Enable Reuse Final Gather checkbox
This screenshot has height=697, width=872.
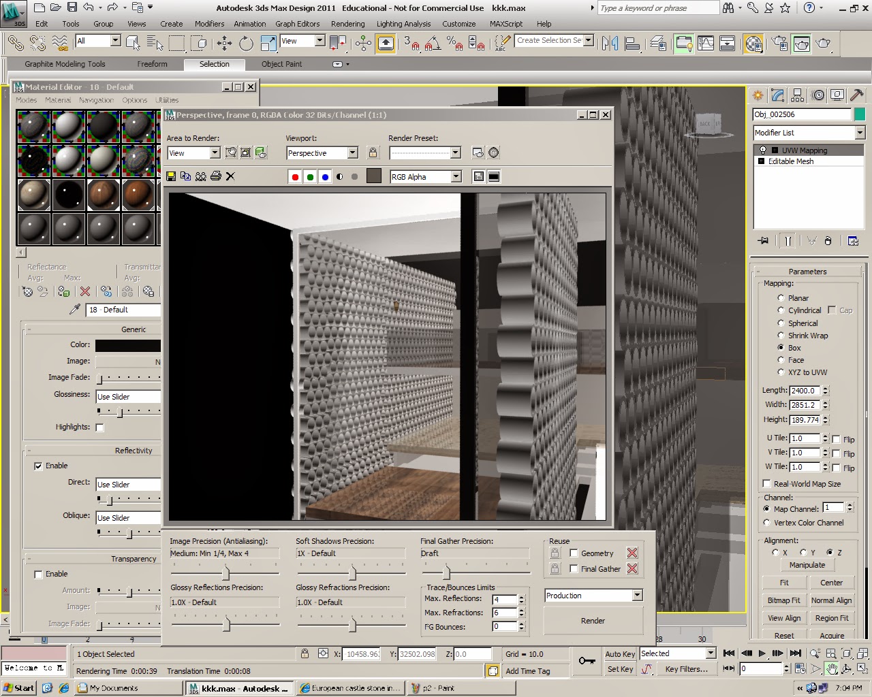point(574,569)
